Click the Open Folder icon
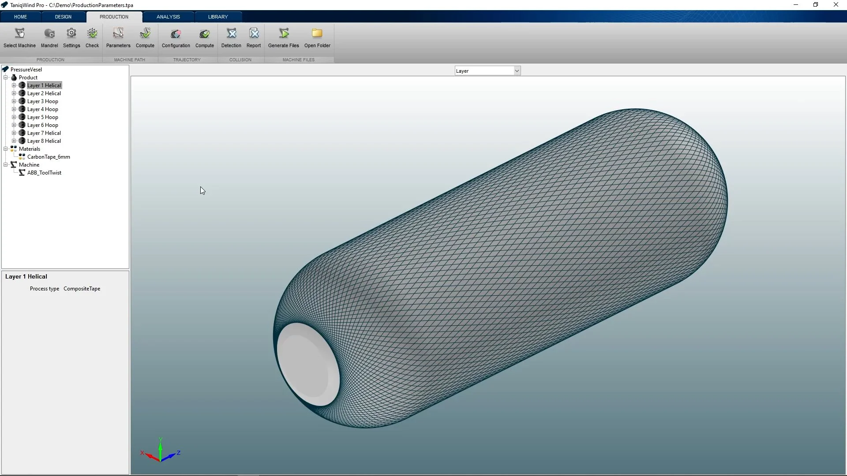The image size is (847, 476). pos(317,34)
